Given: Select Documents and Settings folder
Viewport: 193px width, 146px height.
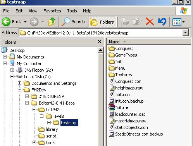Looking at the screenshot, I should (x=54, y=83).
